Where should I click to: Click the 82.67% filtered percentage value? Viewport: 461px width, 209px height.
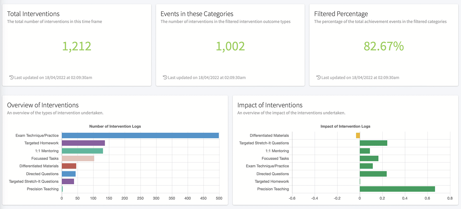(x=384, y=46)
